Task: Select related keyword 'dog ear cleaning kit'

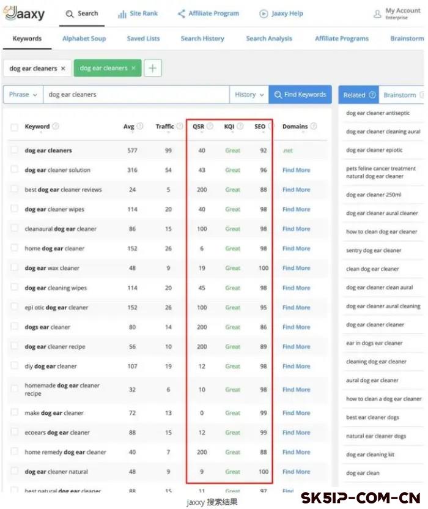Action: click(370, 455)
